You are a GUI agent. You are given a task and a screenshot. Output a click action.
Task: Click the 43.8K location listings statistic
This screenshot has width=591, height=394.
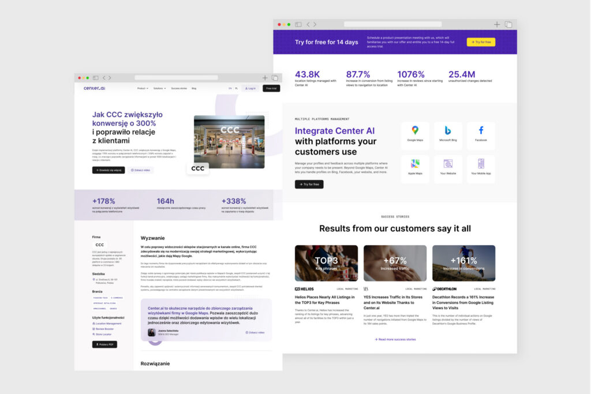coord(316,78)
